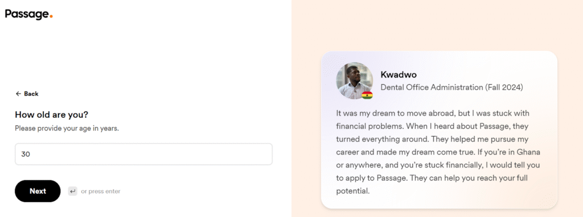Select the name Kwadwo in the testimonial
Viewport: 583px width, 217px height.
click(399, 75)
